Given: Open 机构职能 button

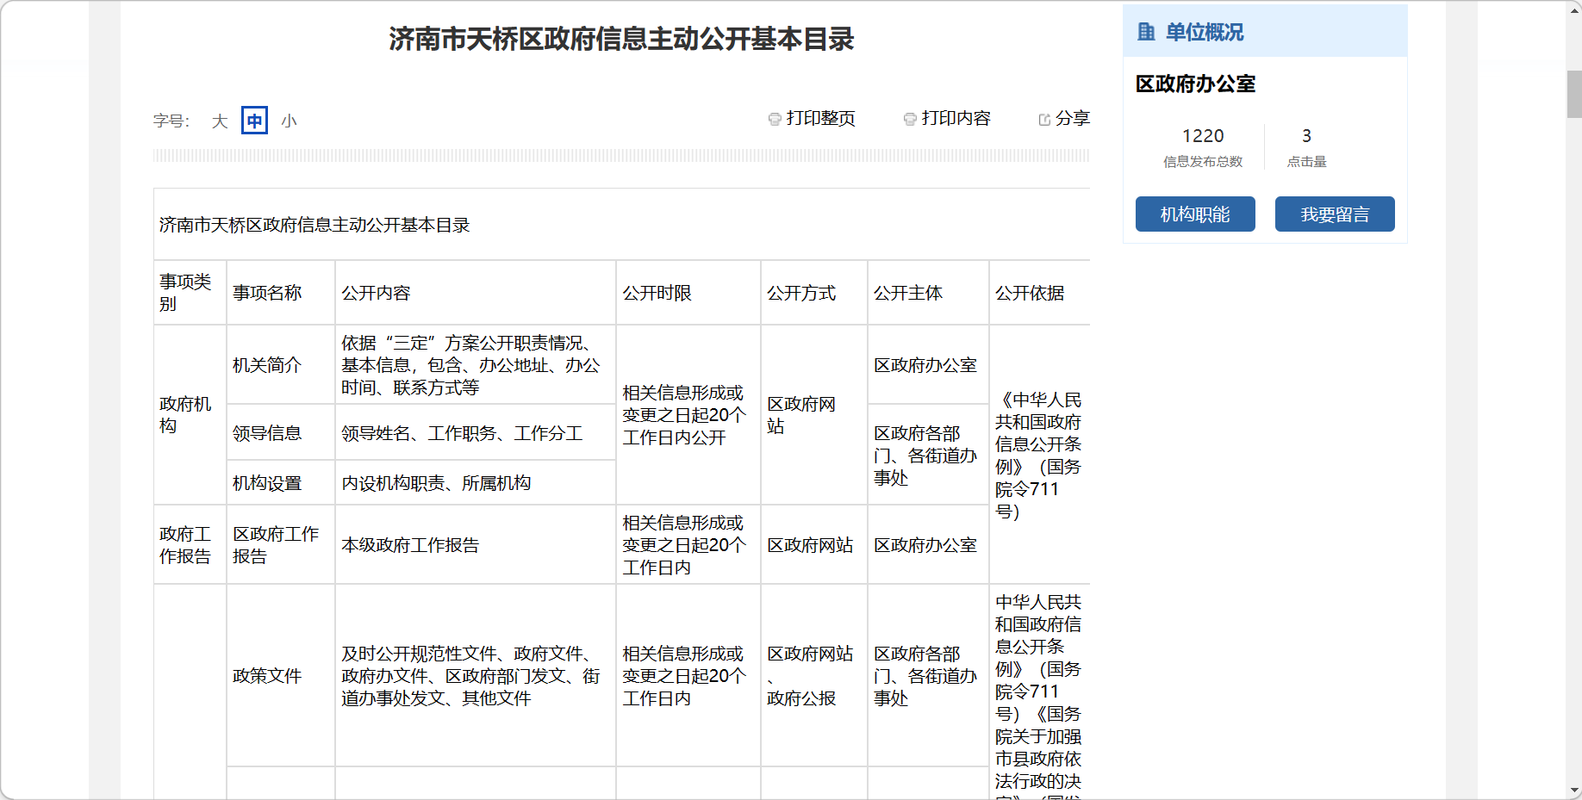Looking at the screenshot, I should coord(1195,214).
